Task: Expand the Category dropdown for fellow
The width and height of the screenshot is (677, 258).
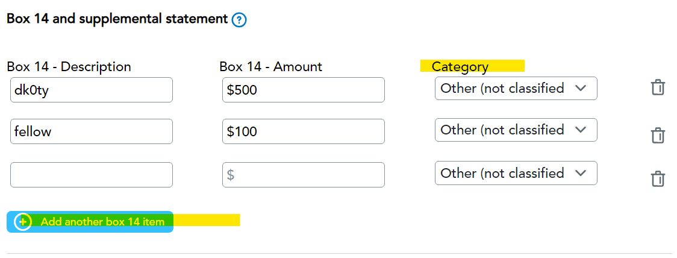Action: pyautogui.click(x=516, y=130)
